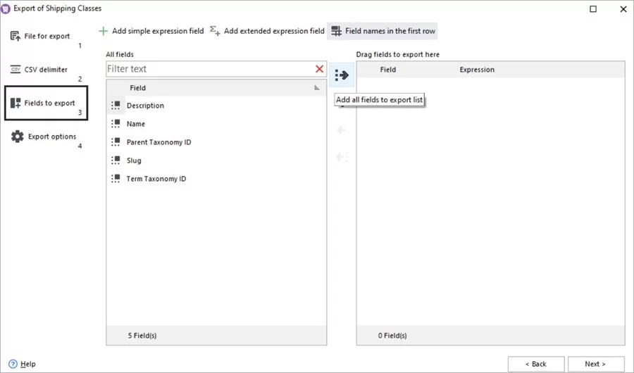Clear filter text with red X icon

(x=319, y=69)
